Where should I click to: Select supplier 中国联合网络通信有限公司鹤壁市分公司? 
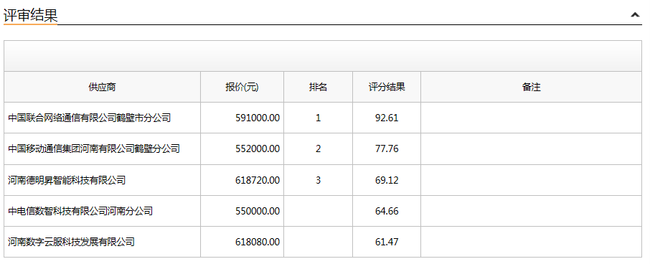point(89,118)
